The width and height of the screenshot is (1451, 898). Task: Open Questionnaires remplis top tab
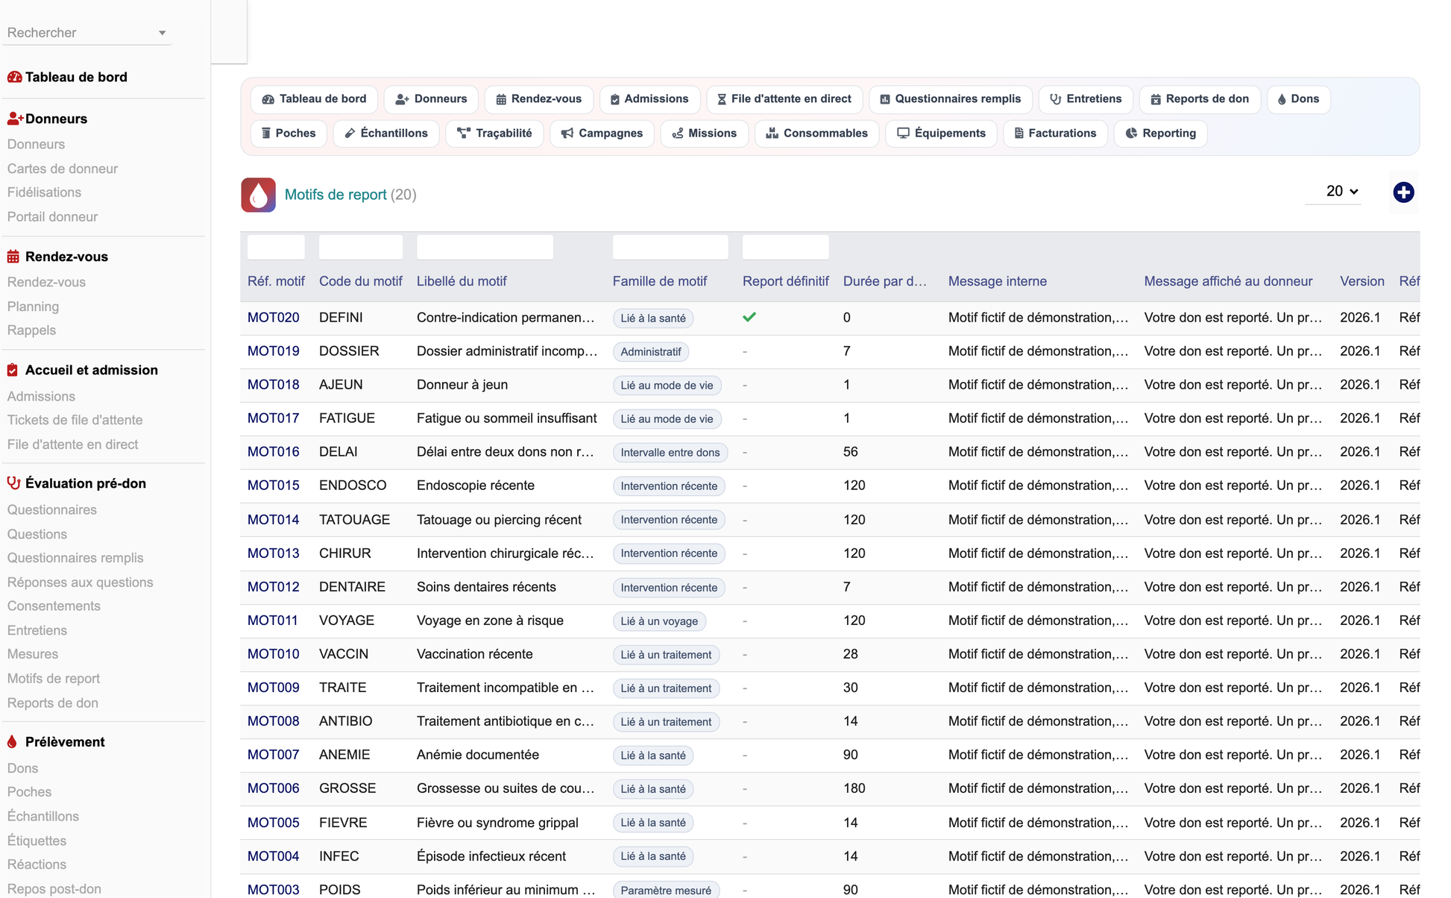[x=950, y=99]
